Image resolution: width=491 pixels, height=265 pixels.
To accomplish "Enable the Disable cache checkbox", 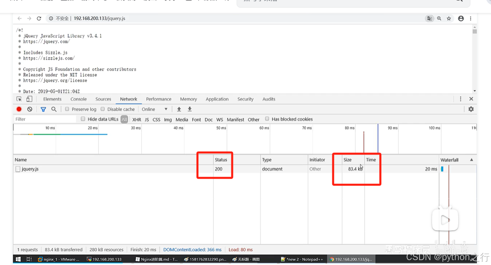I will [x=103, y=109].
